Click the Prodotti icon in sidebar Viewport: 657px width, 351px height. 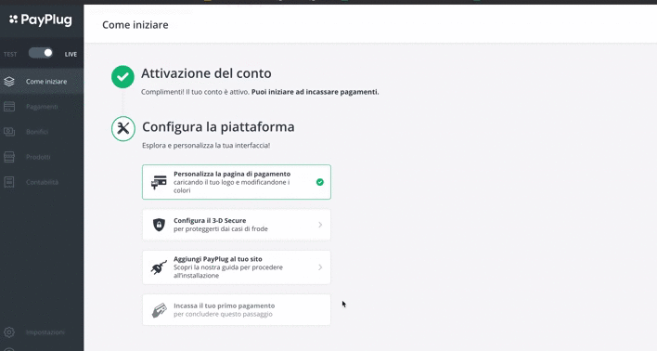point(9,157)
